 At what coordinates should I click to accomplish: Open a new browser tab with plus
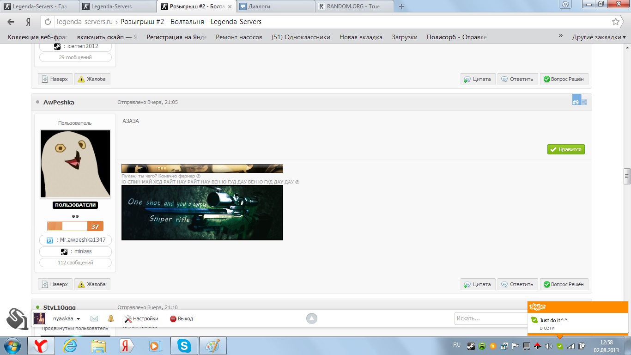401,6
